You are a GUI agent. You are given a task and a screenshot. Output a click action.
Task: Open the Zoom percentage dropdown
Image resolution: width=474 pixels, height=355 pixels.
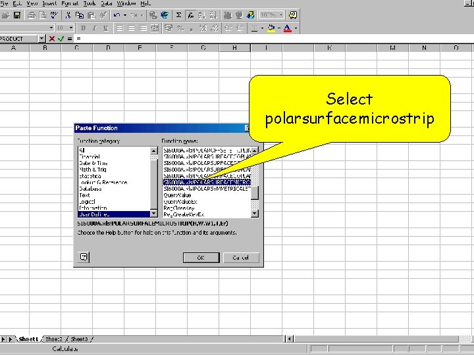281,14
